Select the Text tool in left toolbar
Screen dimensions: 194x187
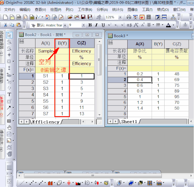9,95
